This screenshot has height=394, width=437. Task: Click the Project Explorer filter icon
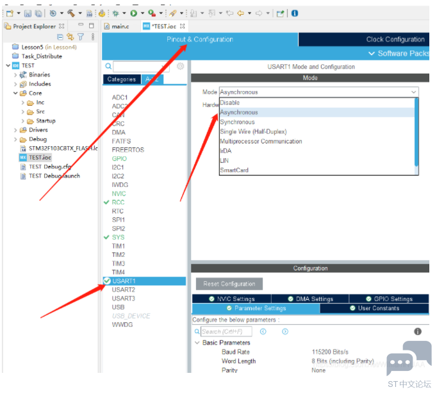click(x=81, y=37)
